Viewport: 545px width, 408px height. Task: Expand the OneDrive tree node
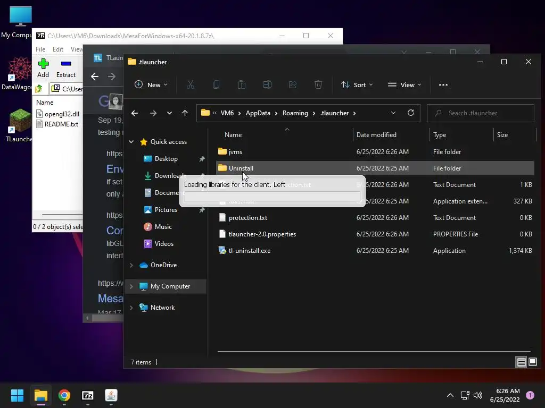[x=131, y=265]
